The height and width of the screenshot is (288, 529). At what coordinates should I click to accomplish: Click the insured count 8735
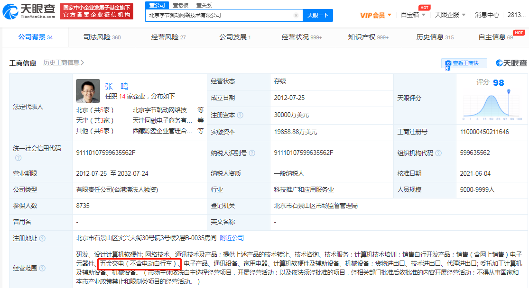(x=83, y=206)
